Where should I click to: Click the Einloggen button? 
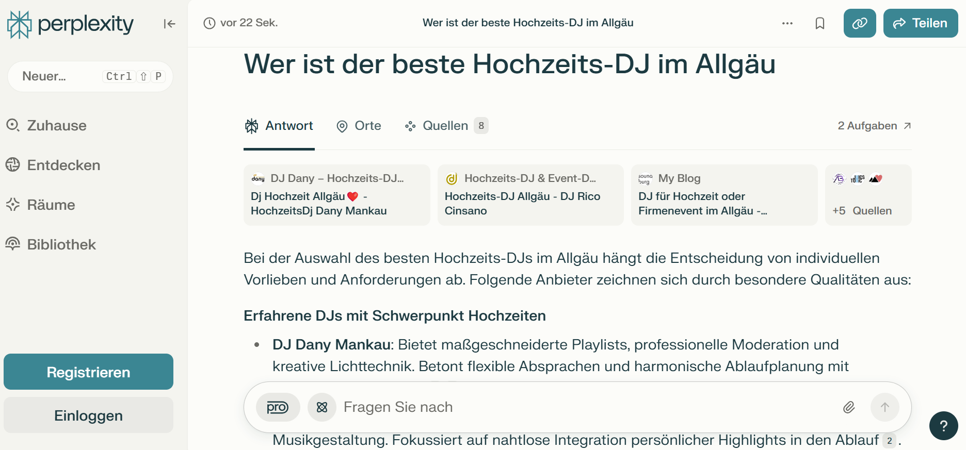coord(88,415)
